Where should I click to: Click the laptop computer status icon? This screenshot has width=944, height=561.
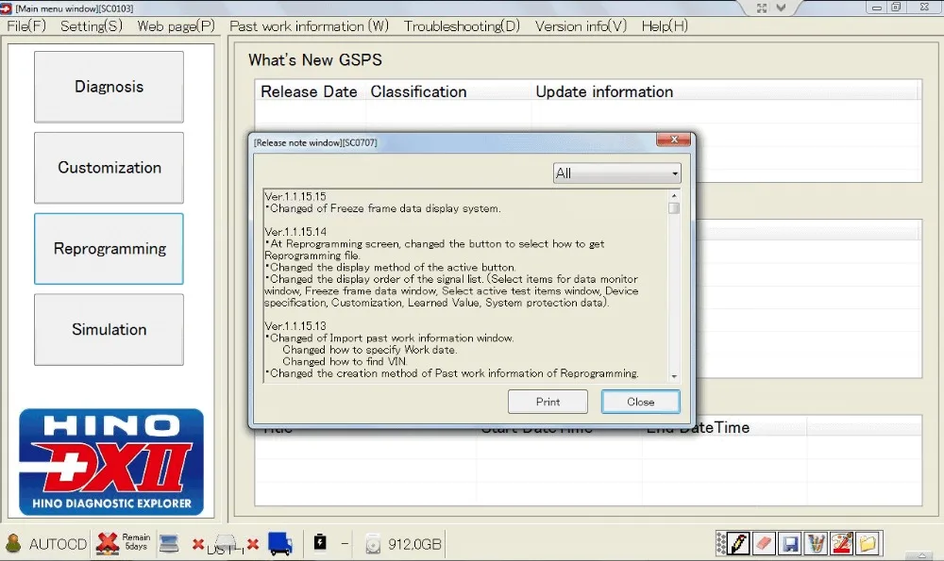(169, 544)
